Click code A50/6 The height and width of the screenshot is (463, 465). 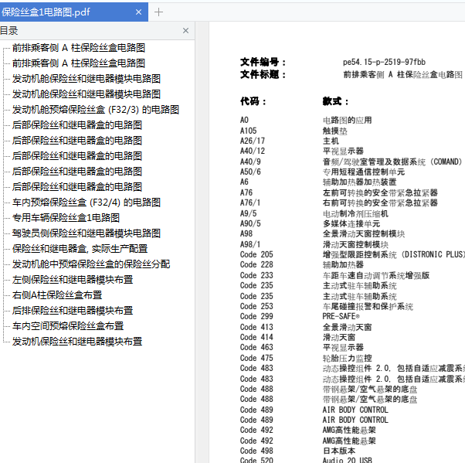coord(250,172)
